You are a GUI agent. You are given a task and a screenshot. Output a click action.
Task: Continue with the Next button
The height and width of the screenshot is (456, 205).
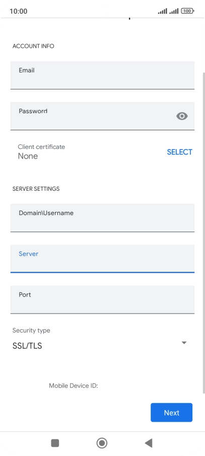coord(172,412)
